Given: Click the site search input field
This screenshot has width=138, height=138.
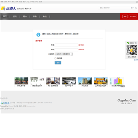Looking at the screenshot, I should [x=114, y=8].
